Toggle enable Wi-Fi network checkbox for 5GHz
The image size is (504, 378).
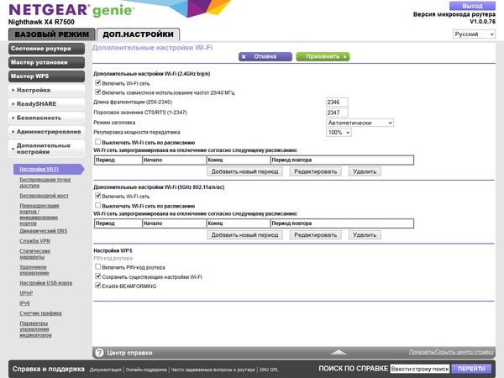coord(98,196)
